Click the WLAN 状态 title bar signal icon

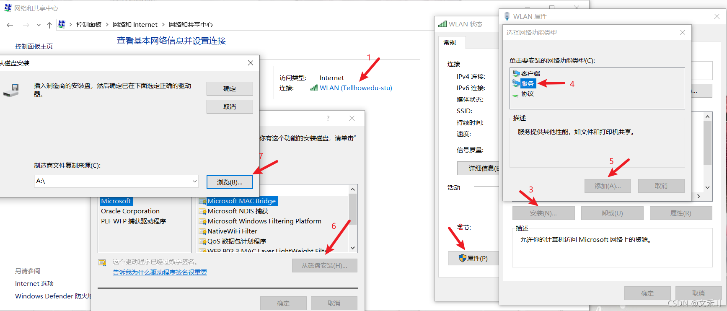pos(442,24)
